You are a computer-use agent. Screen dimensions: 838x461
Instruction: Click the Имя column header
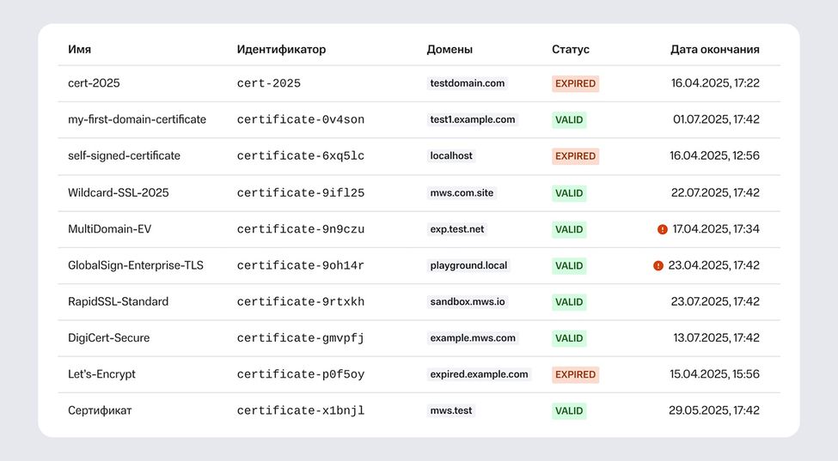pos(80,50)
